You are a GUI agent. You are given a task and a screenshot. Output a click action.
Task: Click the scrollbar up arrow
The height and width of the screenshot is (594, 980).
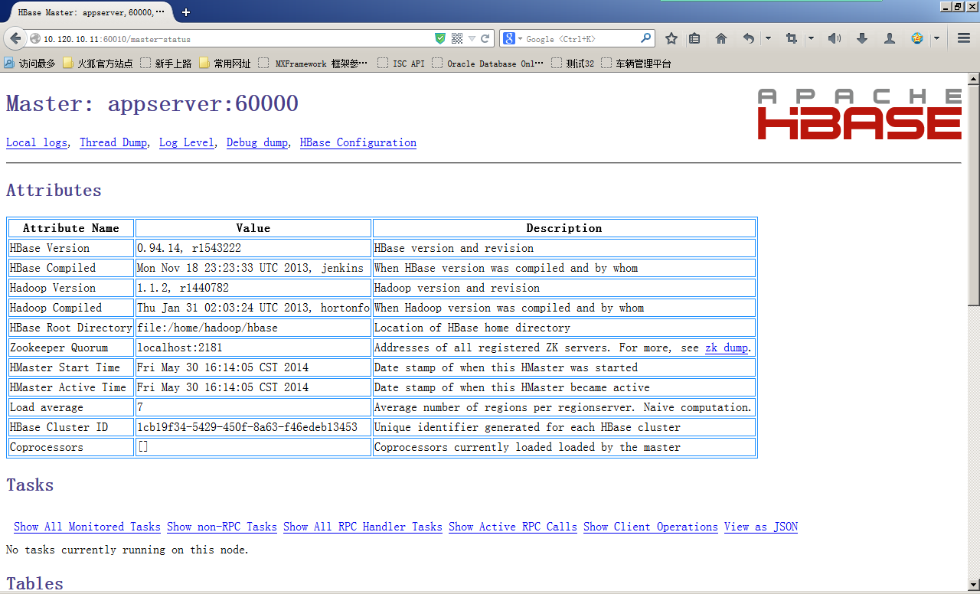click(974, 78)
